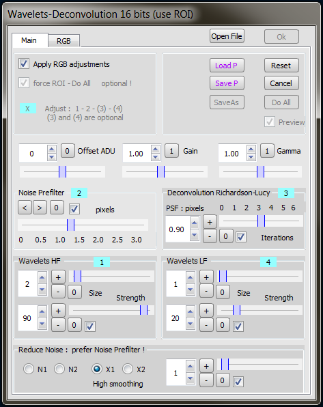Click Wavelets HF Size up arrow

[42, 278]
